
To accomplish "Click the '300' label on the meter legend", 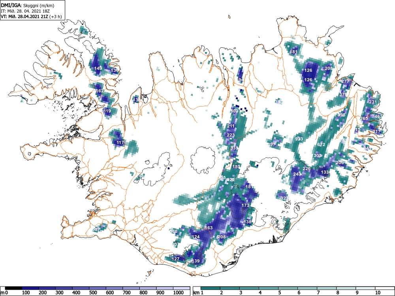I will tap(60, 293).
